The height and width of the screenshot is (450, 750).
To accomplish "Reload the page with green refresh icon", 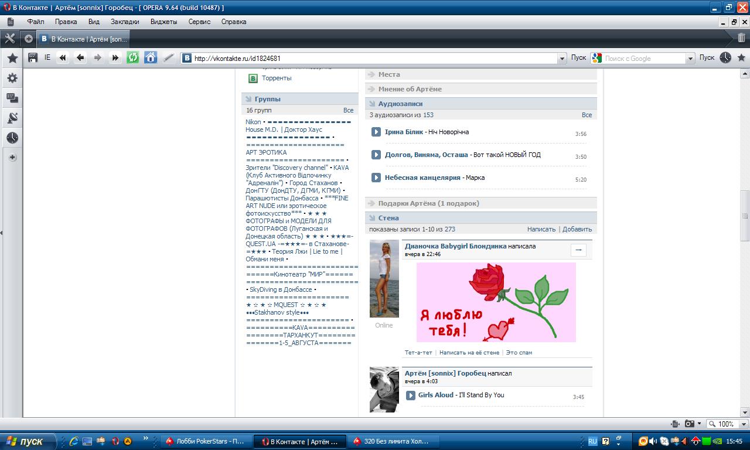I will 133,57.
